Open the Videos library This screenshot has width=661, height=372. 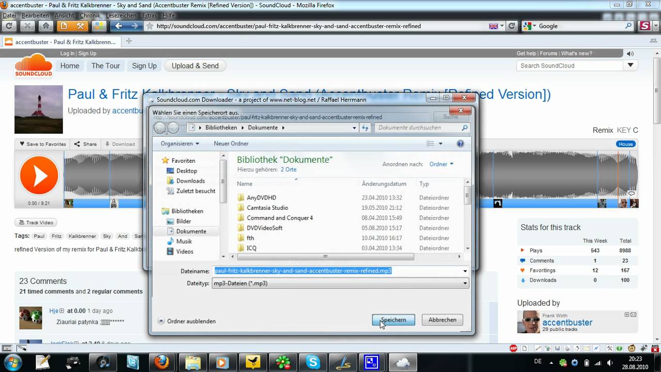point(184,252)
